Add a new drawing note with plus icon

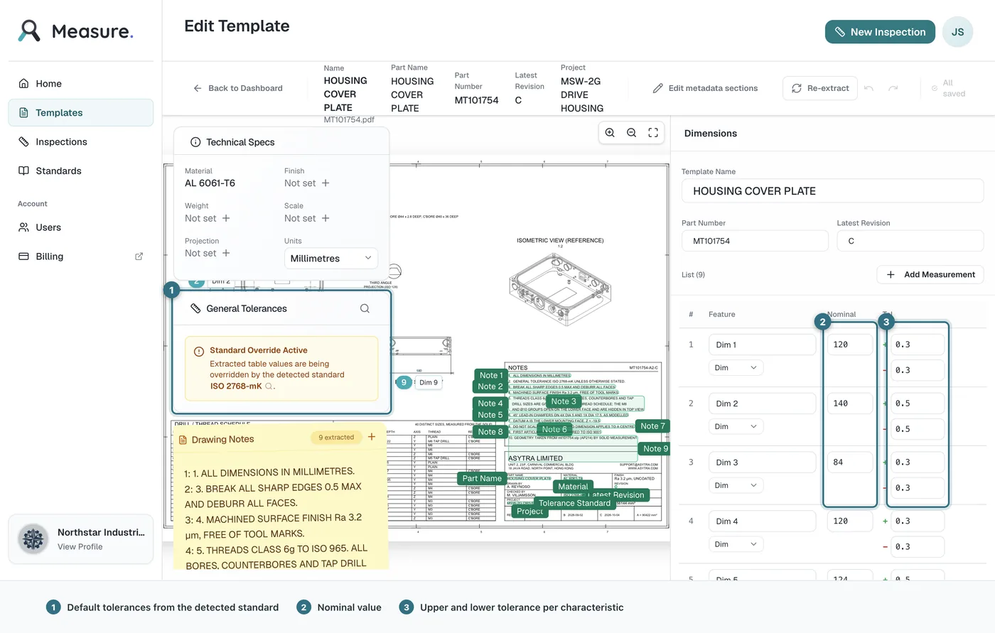click(371, 437)
